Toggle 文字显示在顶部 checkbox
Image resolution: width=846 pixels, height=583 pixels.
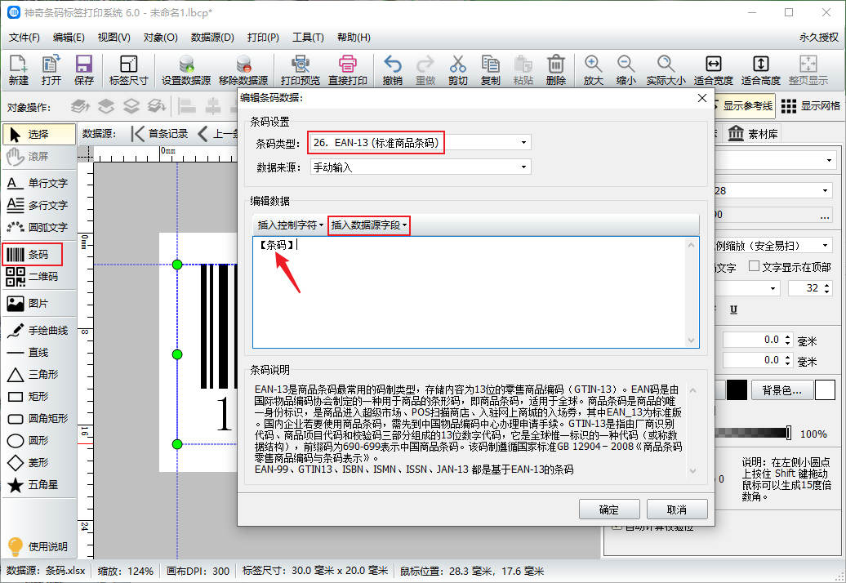click(x=755, y=266)
